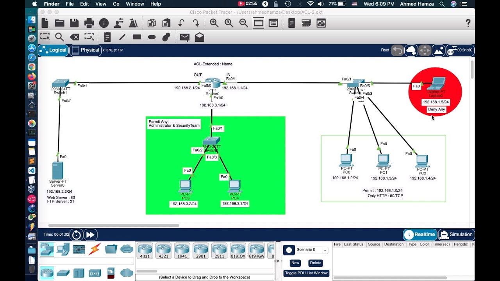This screenshot has height=281, width=500.
Task: Select the Network Devices category
Action: (47, 249)
